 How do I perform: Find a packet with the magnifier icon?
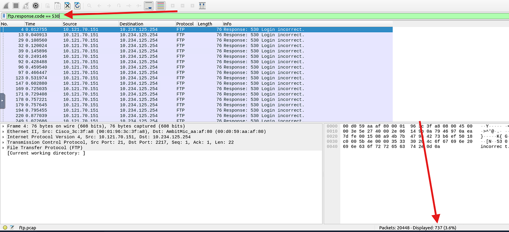(x=89, y=5)
